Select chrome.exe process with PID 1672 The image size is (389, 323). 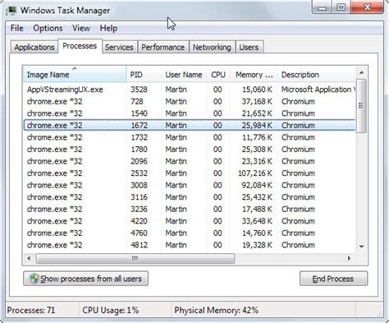click(190, 126)
